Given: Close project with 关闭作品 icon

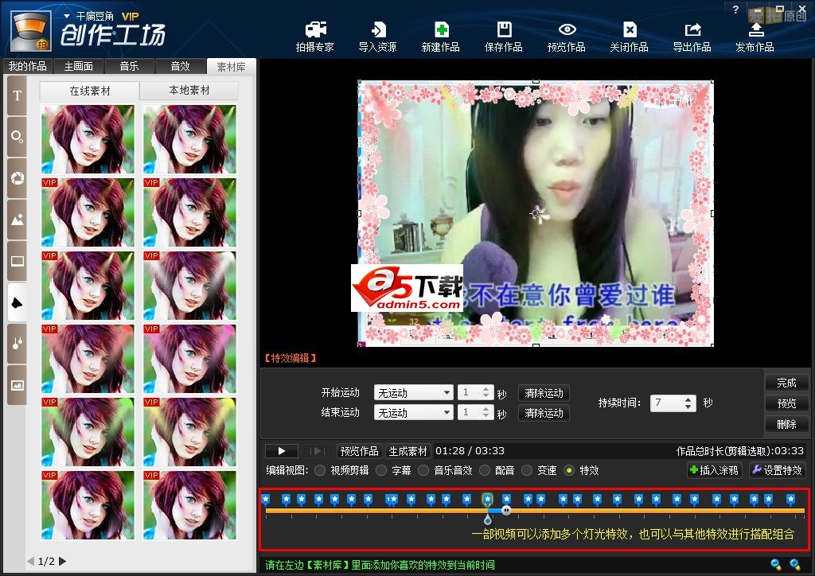Looking at the screenshot, I should [630, 37].
